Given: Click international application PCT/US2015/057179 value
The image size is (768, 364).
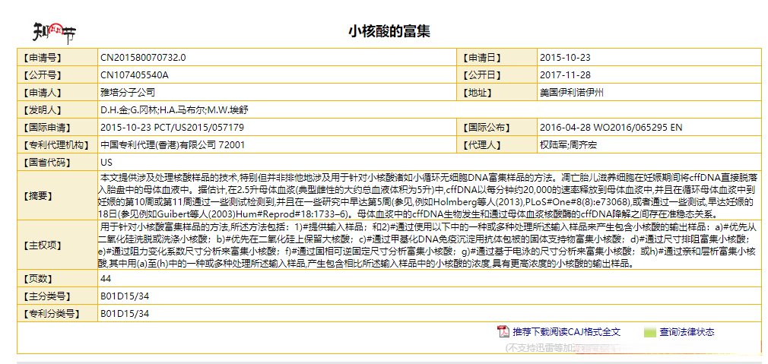Looking at the screenshot, I should pos(172,127).
